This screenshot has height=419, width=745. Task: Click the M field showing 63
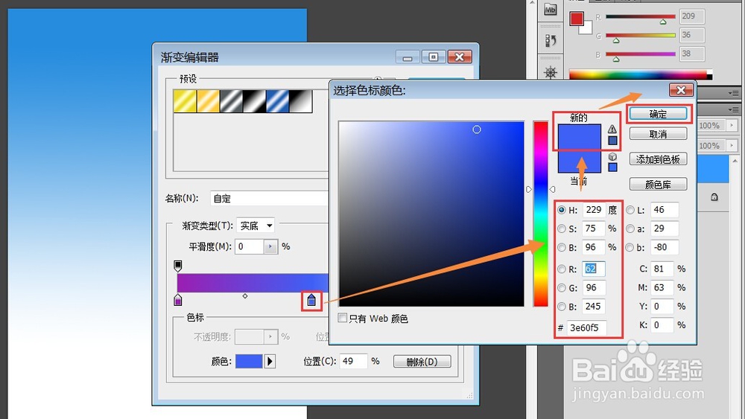pos(662,287)
